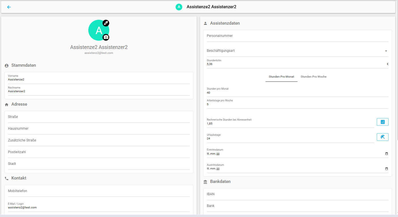Image resolution: width=398 pixels, height=217 pixels.
Task: Open the Eintrittsdatum calendar picker icon
Action: 387,154
